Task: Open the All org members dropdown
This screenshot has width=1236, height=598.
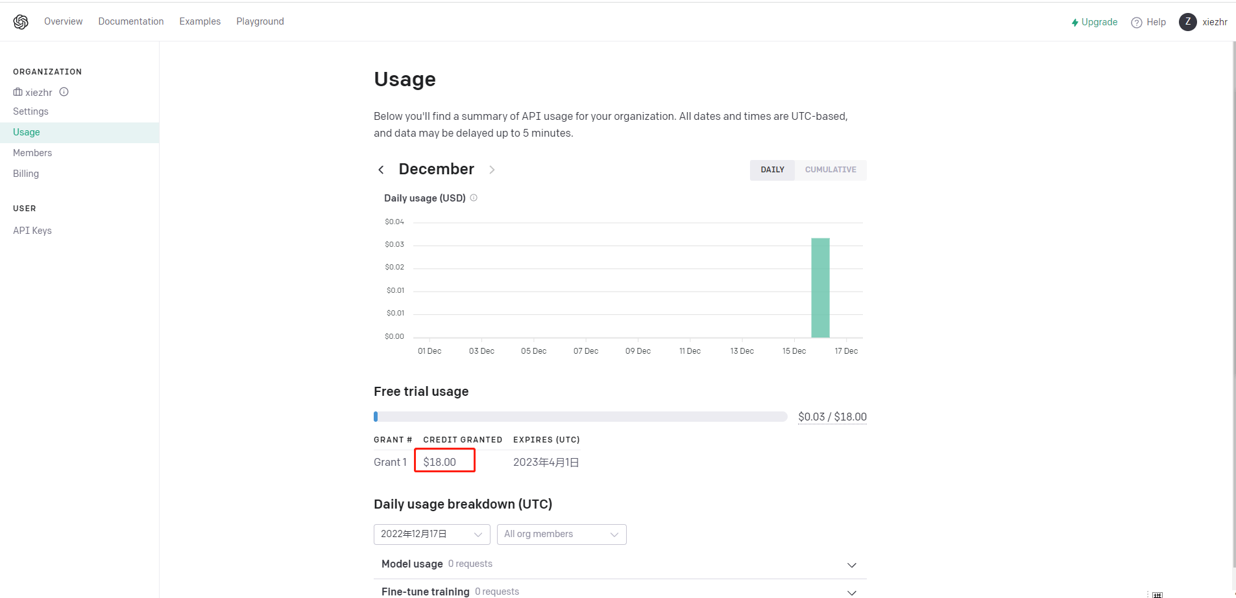Action: pyautogui.click(x=561, y=535)
